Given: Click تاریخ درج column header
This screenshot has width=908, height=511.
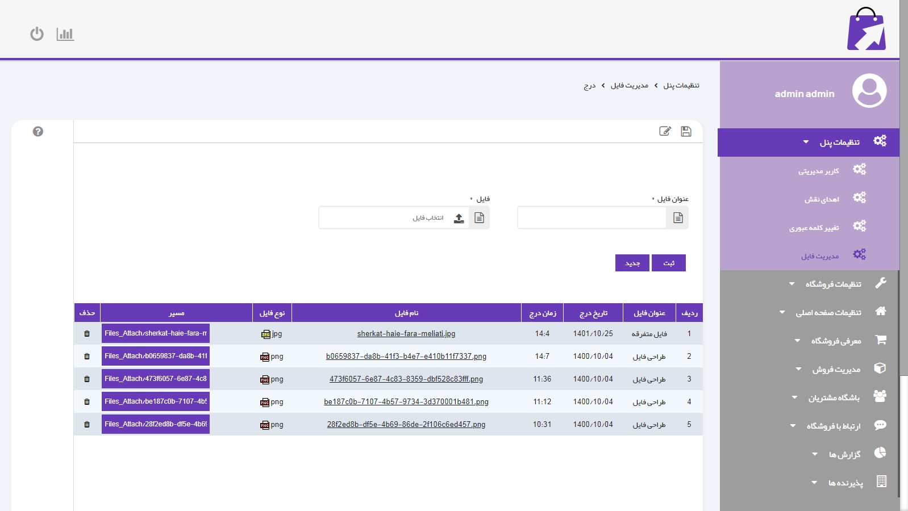Looking at the screenshot, I should pos(593,313).
